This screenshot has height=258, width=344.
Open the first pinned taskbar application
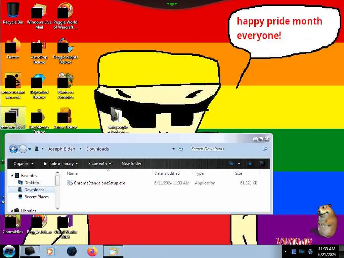click(x=30, y=251)
